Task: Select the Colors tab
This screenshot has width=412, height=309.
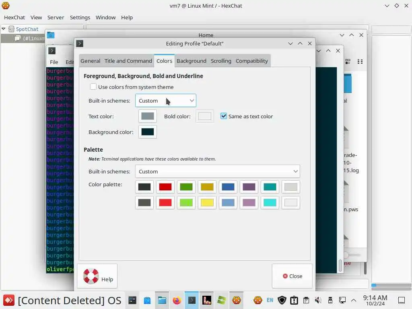Action: 165,61
